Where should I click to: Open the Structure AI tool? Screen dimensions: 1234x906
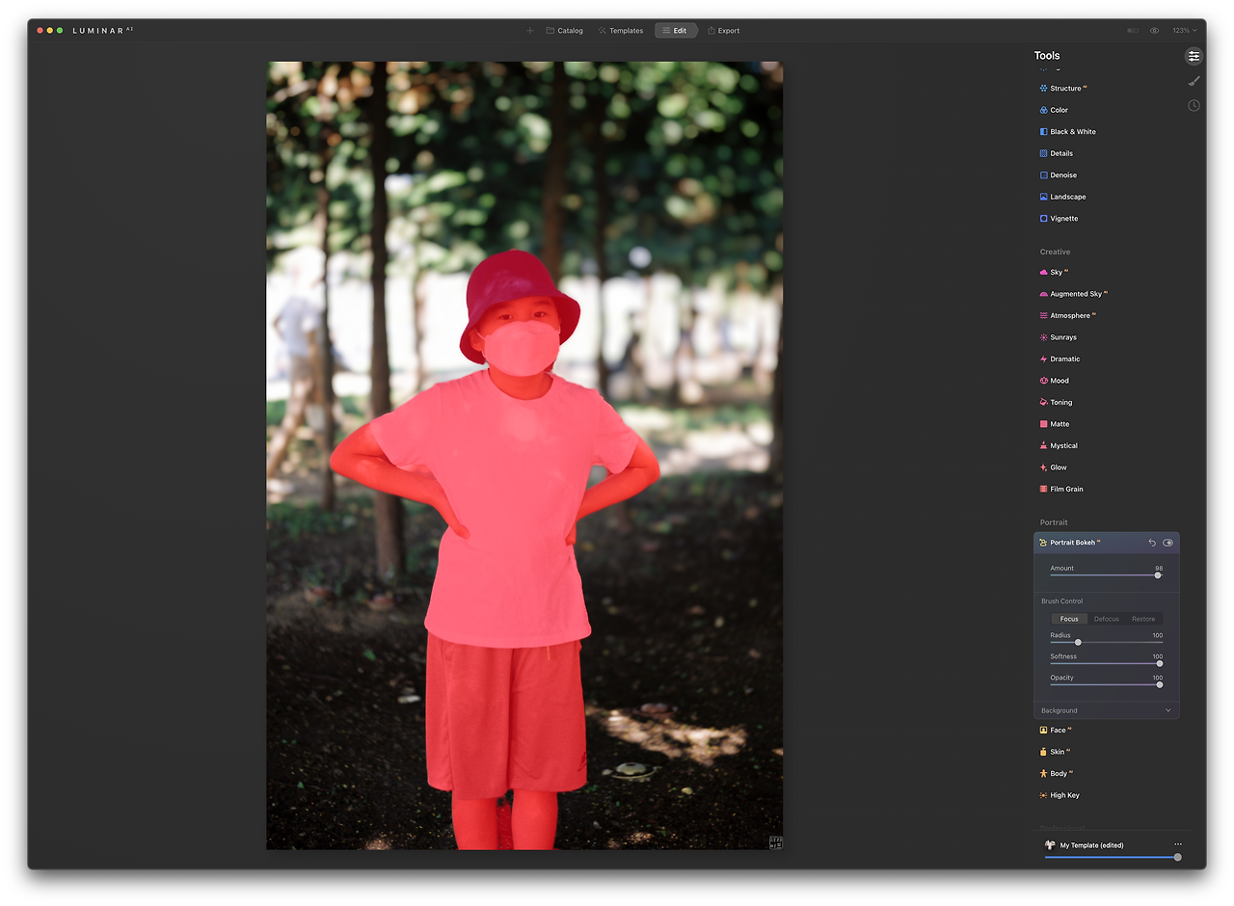1063,89
